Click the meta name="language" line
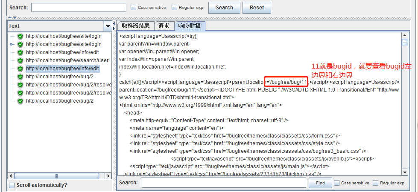Image resolution: width=418 pixels, height=192 pixels. (177, 128)
